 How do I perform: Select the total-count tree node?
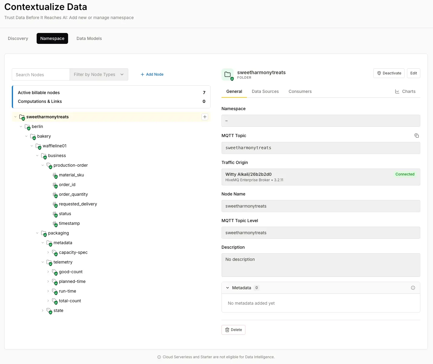pyautogui.click(x=70, y=301)
